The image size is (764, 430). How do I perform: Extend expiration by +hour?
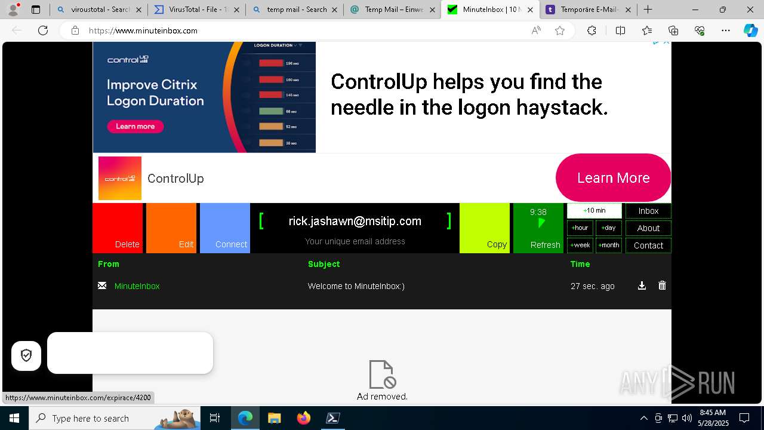(580, 228)
